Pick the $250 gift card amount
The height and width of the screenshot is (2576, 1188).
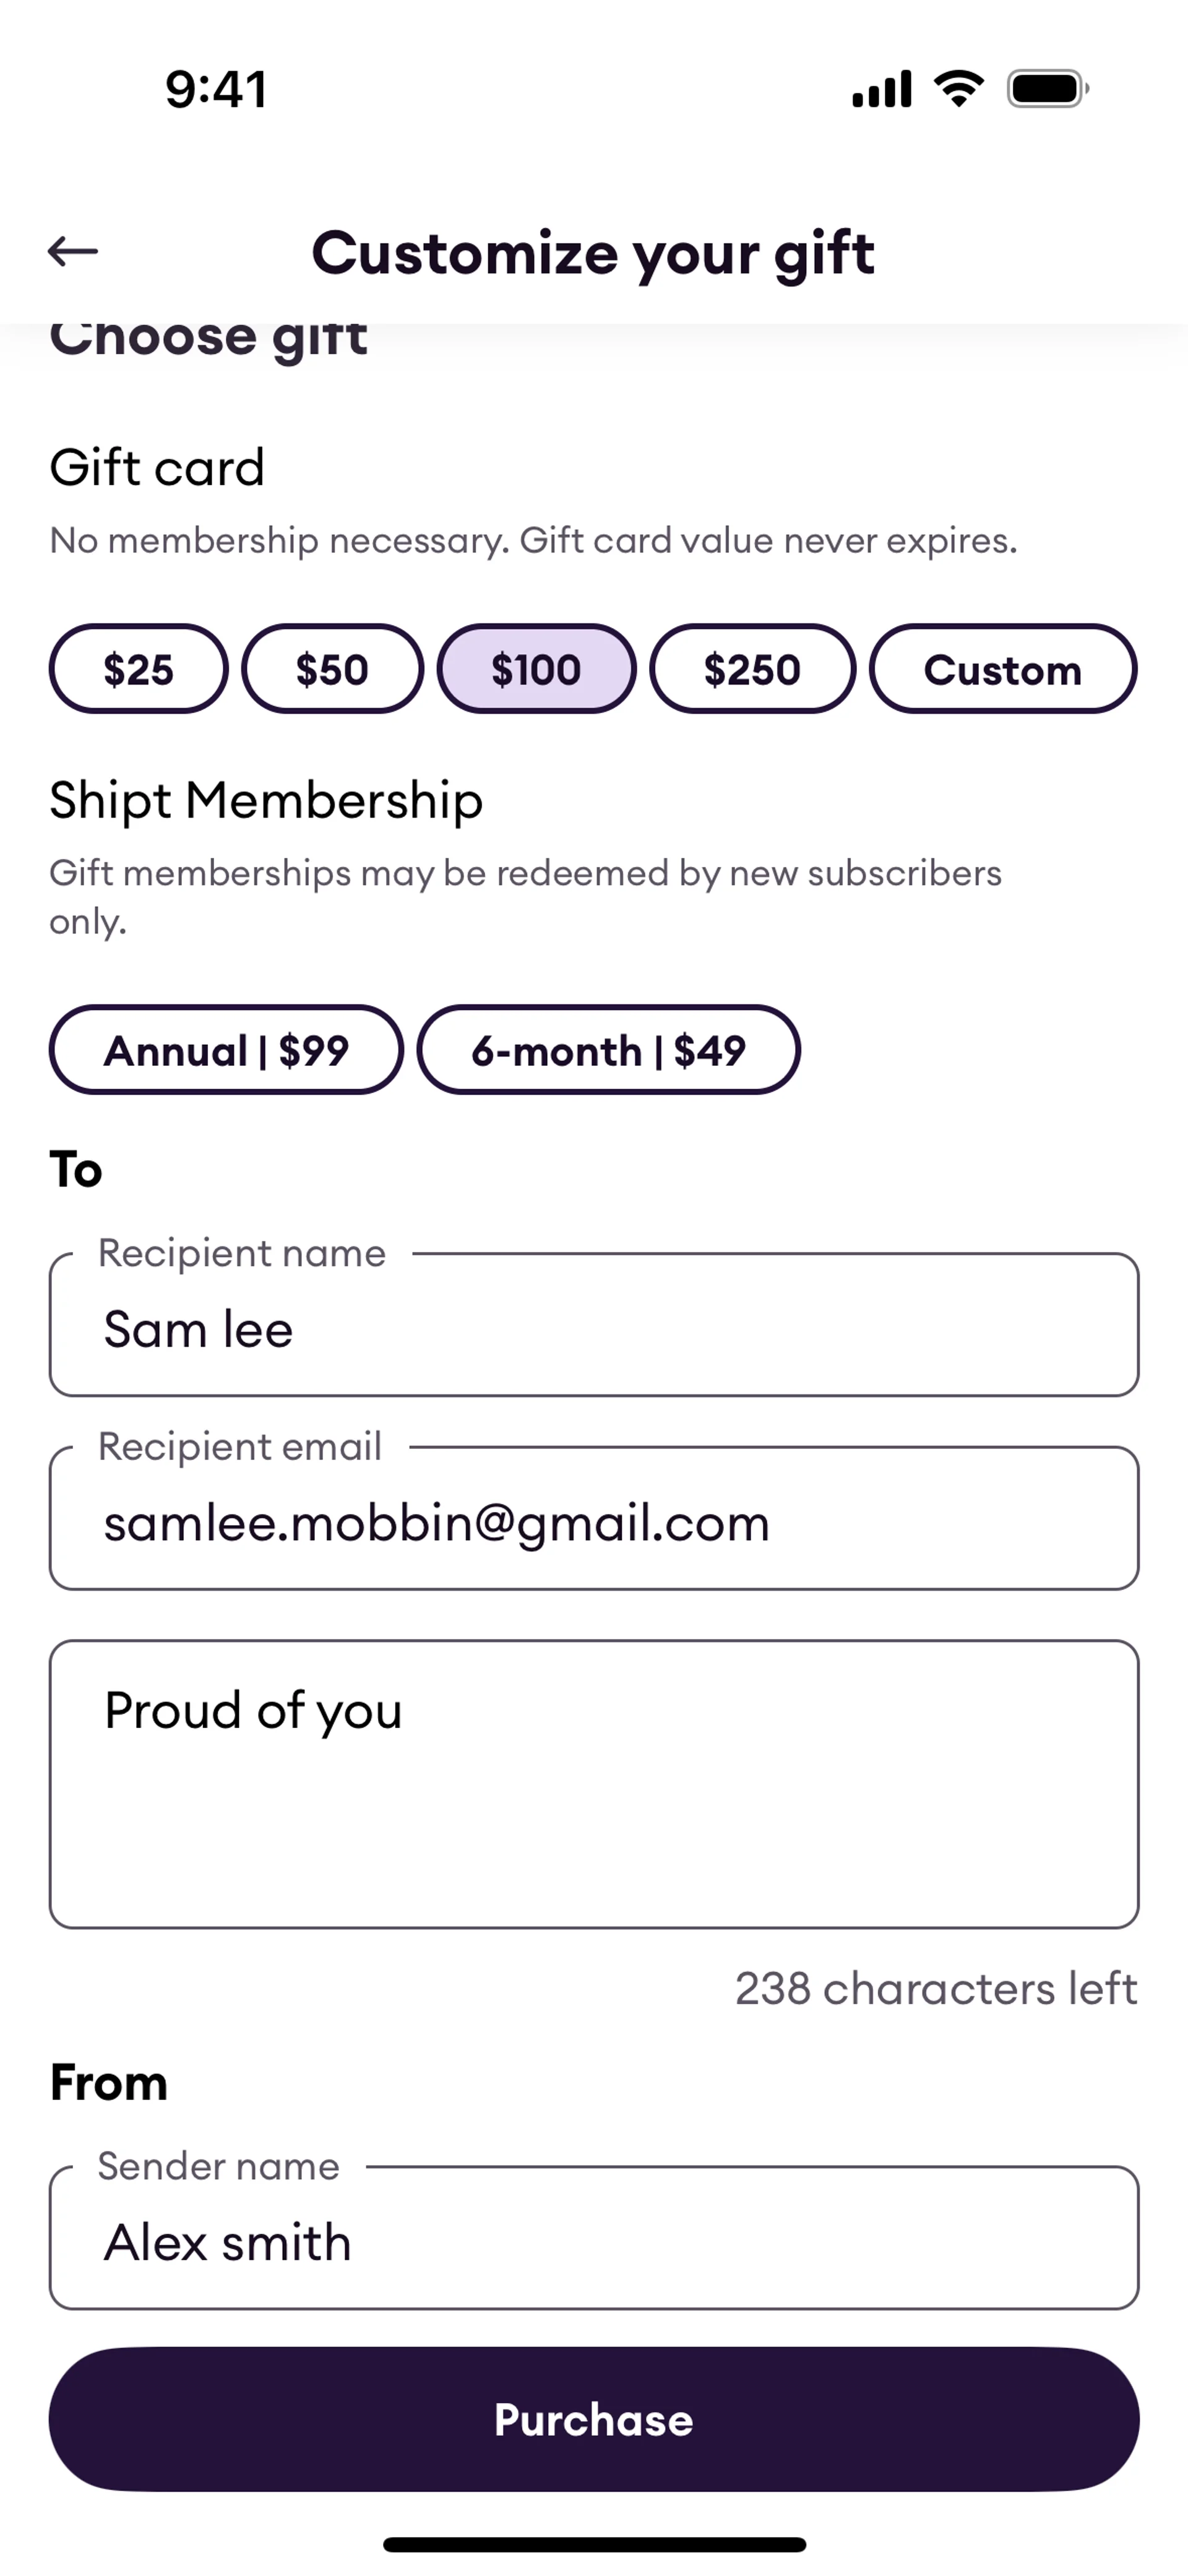click(x=752, y=669)
